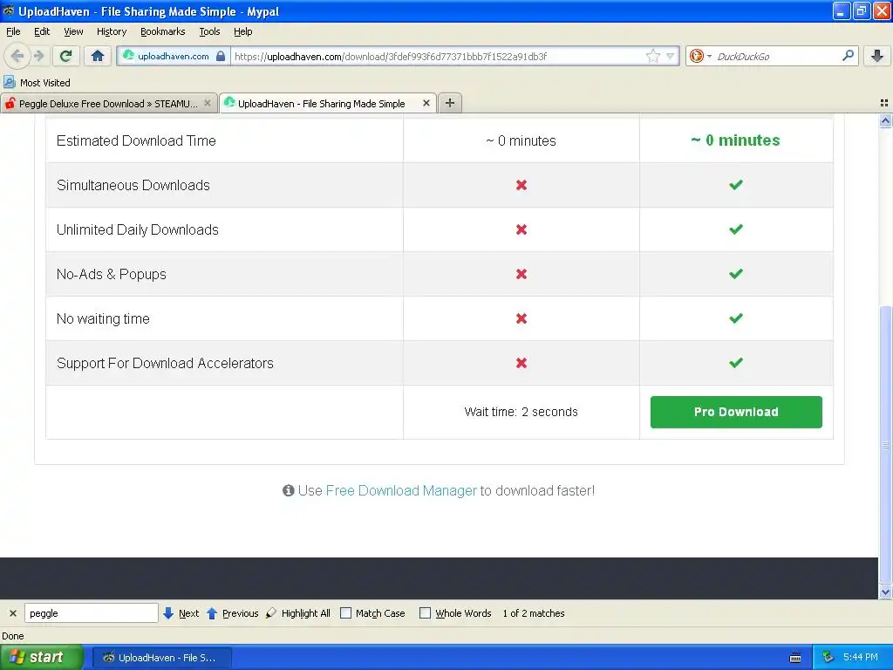Go back with the Back arrow button
Viewport: 893px width, 670px height.
pyautogui.click(x=17, y=56)
